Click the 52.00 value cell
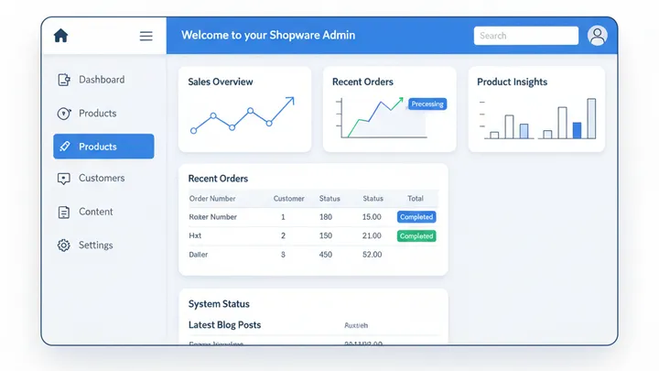Viewport: 659px width, 371px height. (x=373, y=255)
